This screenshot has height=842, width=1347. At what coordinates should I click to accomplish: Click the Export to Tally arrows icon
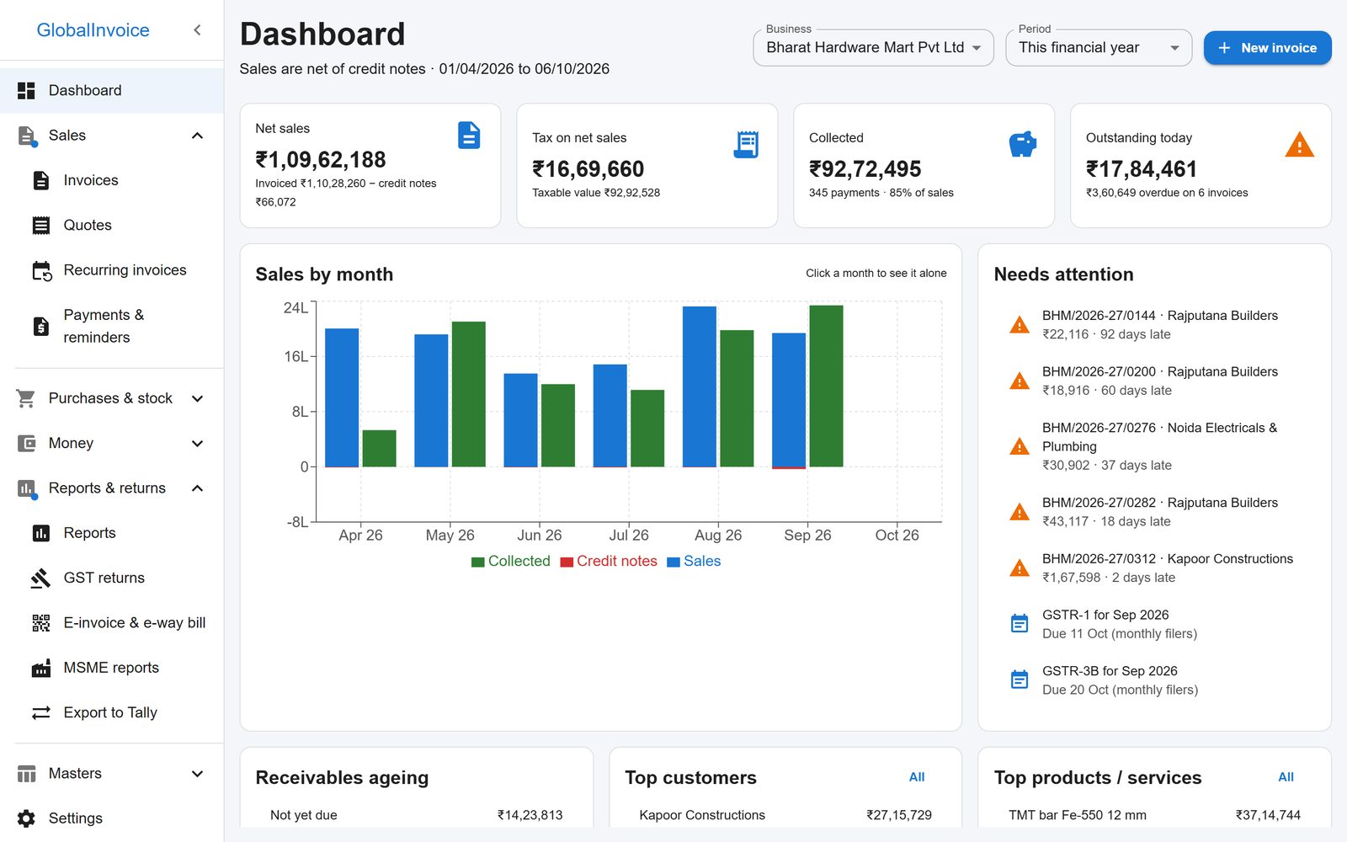pos(41,712)
